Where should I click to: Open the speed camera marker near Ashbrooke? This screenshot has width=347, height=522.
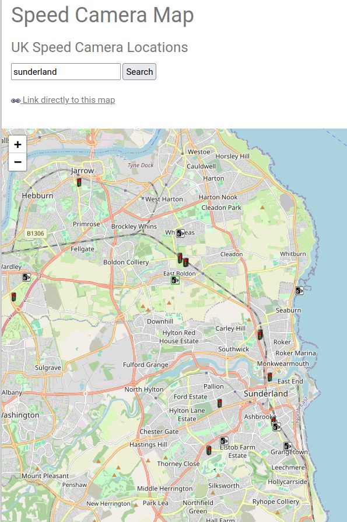[x=276, y=427]
